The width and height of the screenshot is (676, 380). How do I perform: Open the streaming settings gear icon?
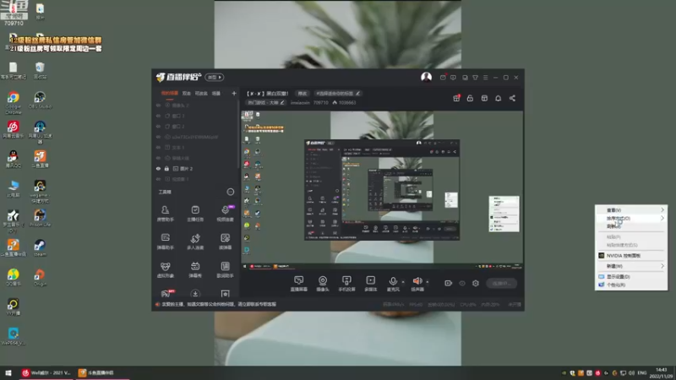tap(476, 283)
